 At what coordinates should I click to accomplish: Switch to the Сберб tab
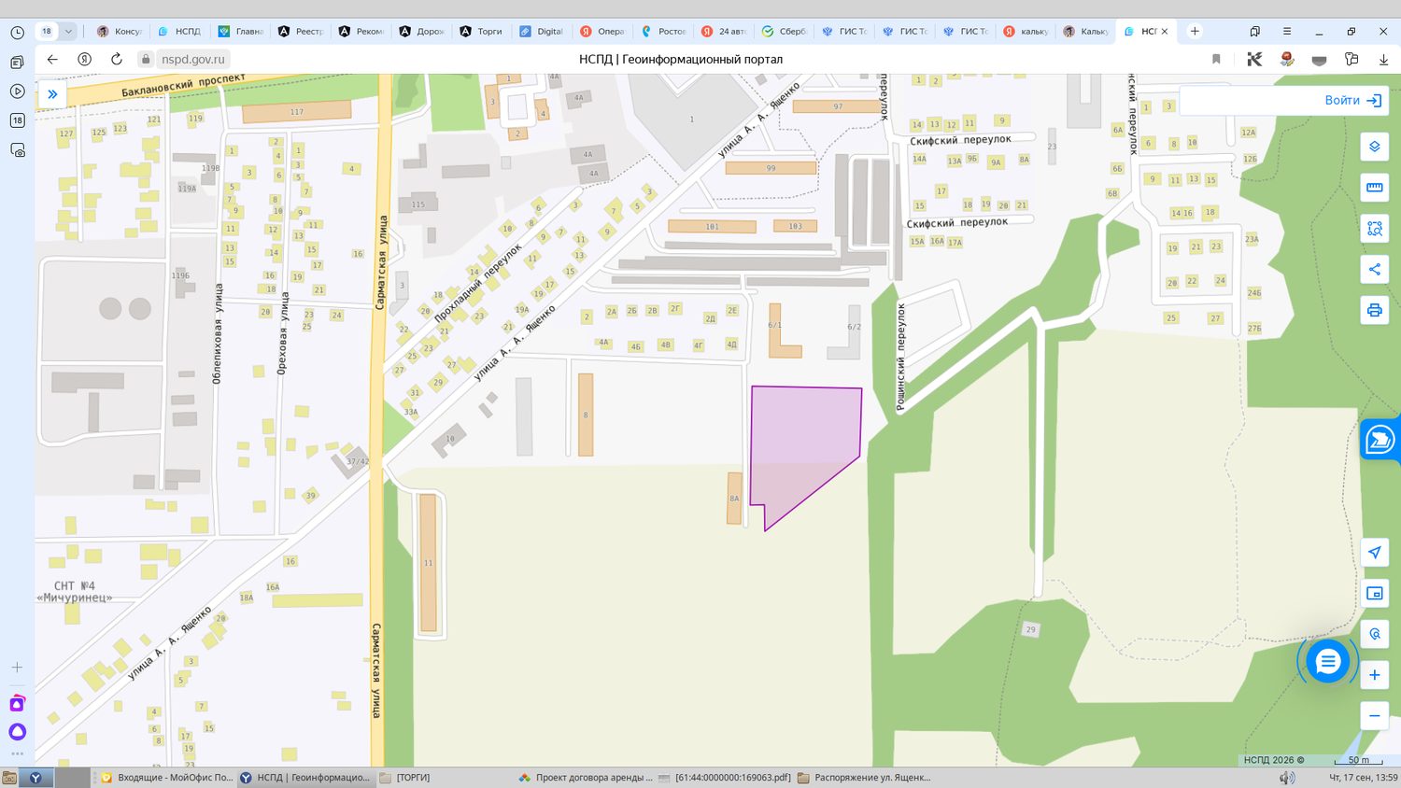tap(783, 31)
